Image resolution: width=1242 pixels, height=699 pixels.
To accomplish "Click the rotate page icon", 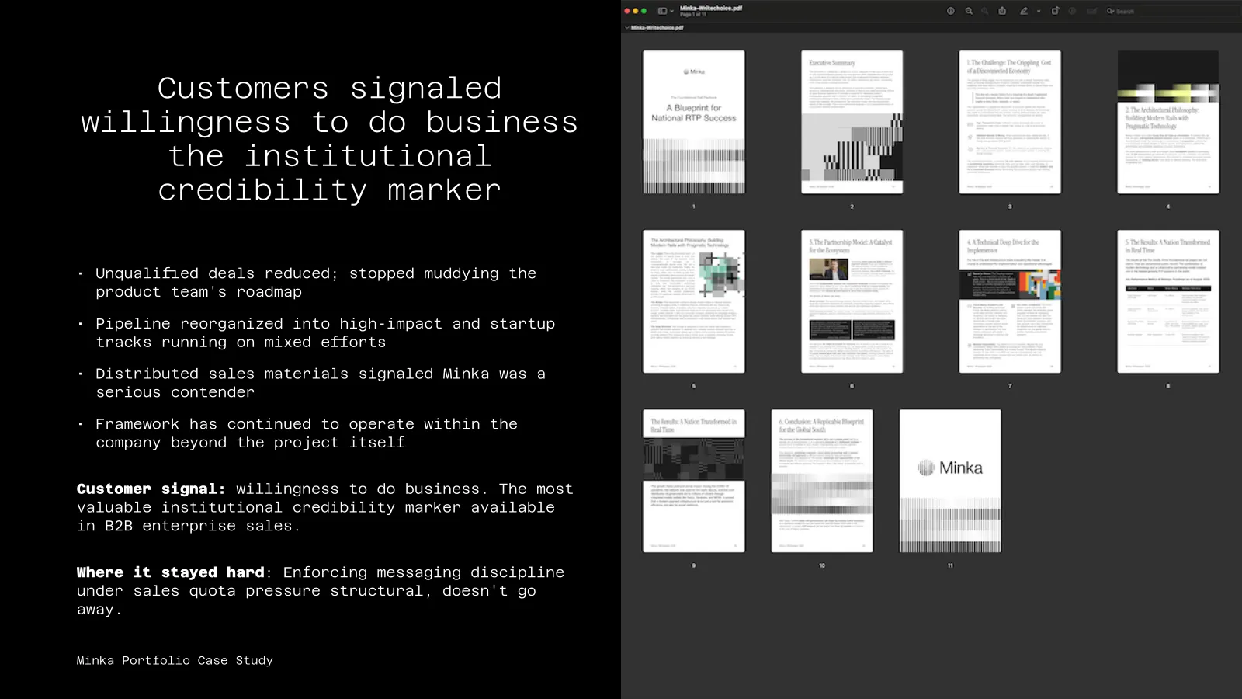I will click(x=1055, y=11).
